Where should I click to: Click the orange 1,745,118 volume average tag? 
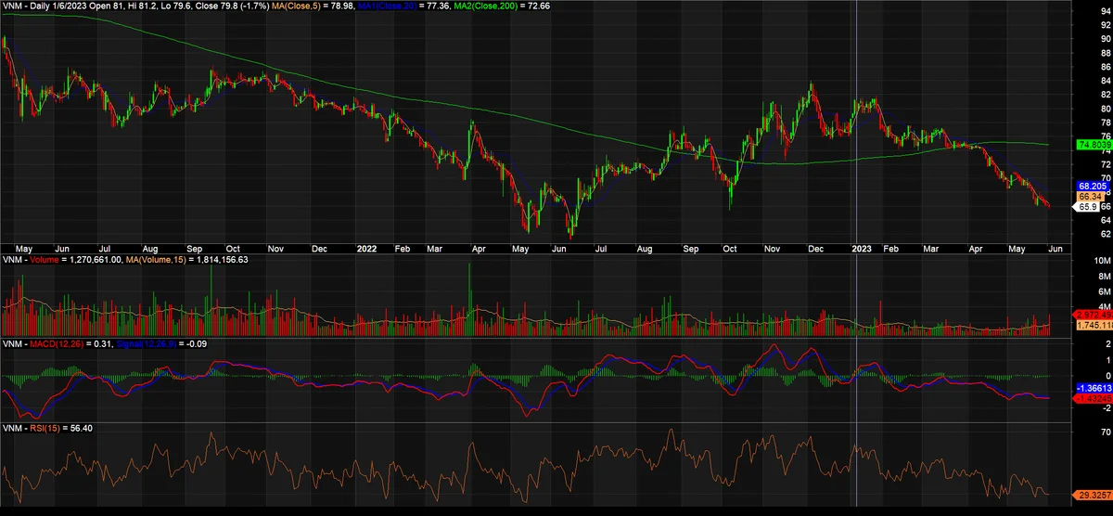[1093, 325]
